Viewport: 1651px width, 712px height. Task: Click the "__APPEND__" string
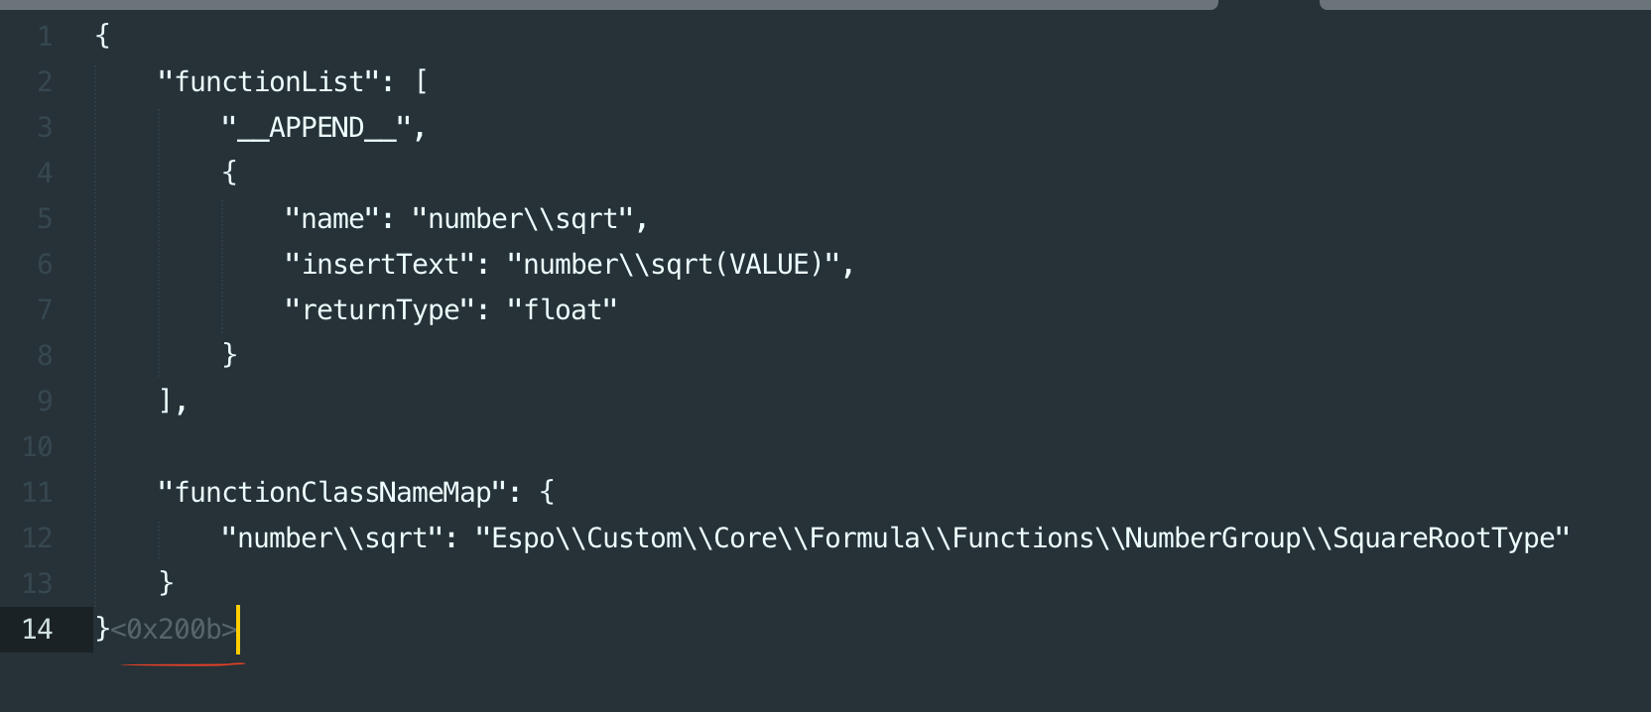[x=317, y=127]
